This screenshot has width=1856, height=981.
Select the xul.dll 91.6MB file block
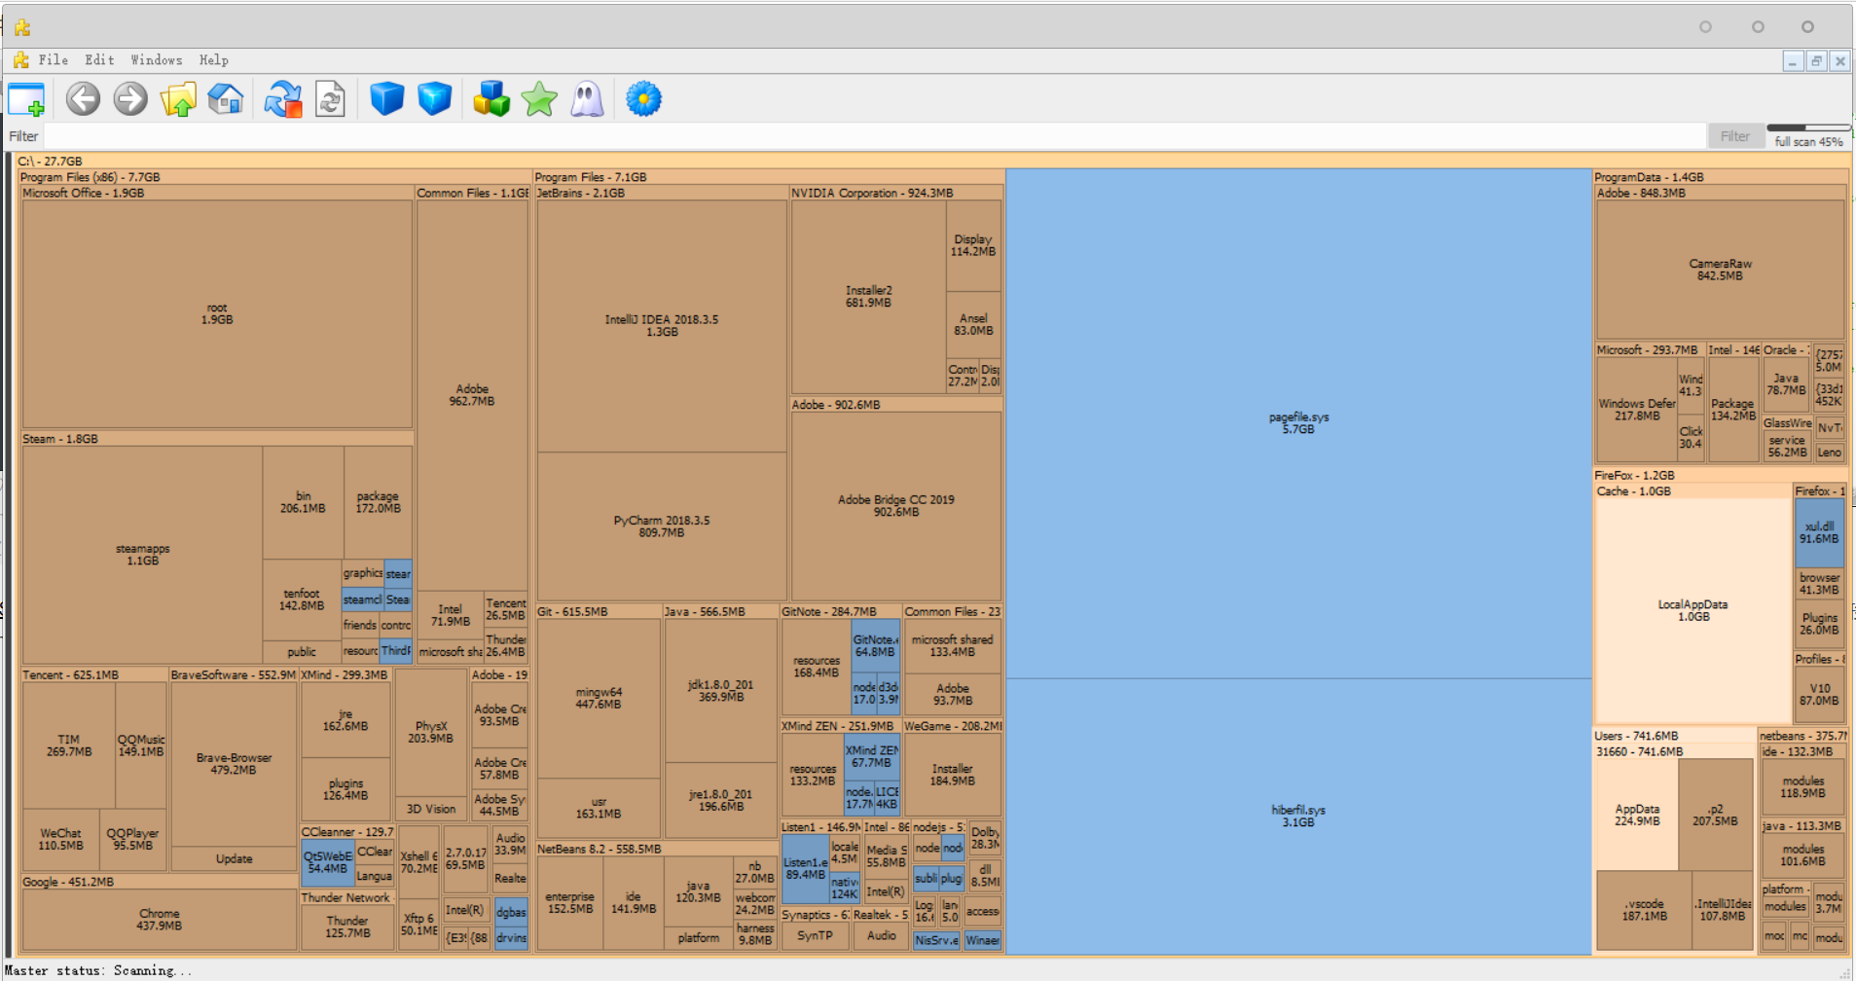[1819, 532]
